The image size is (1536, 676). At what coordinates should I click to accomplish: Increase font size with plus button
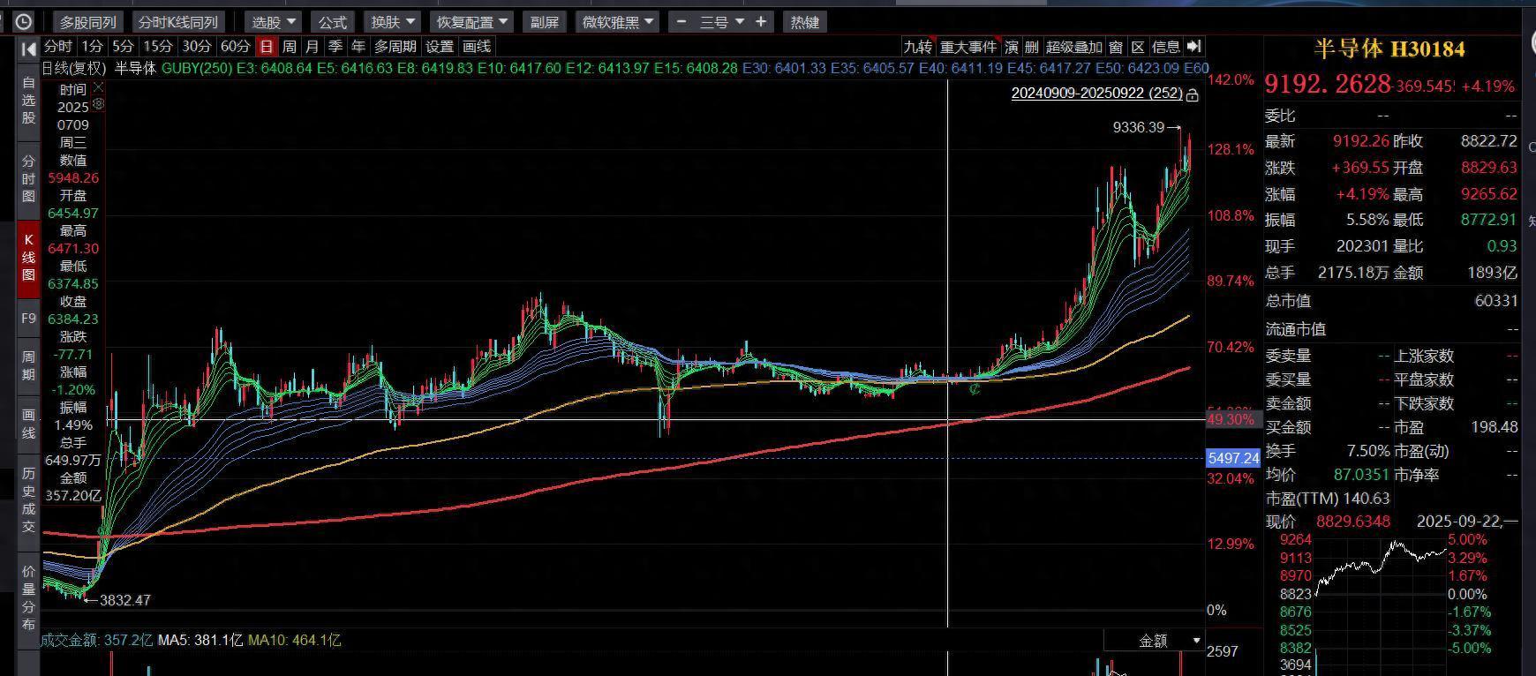pos(761,22)
